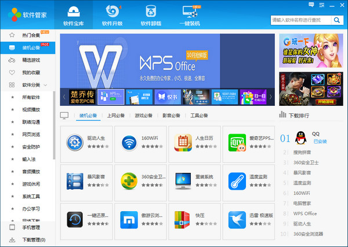This screenshot has height=247, width=348.
Task: Select 装机必备 in the sidebar
Action: coord(28,47)
